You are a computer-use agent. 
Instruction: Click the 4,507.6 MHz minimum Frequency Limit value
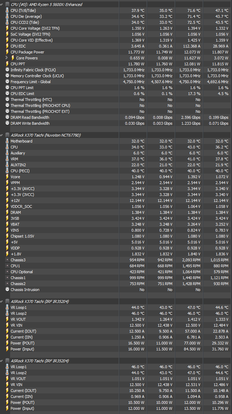coord(162,82)
